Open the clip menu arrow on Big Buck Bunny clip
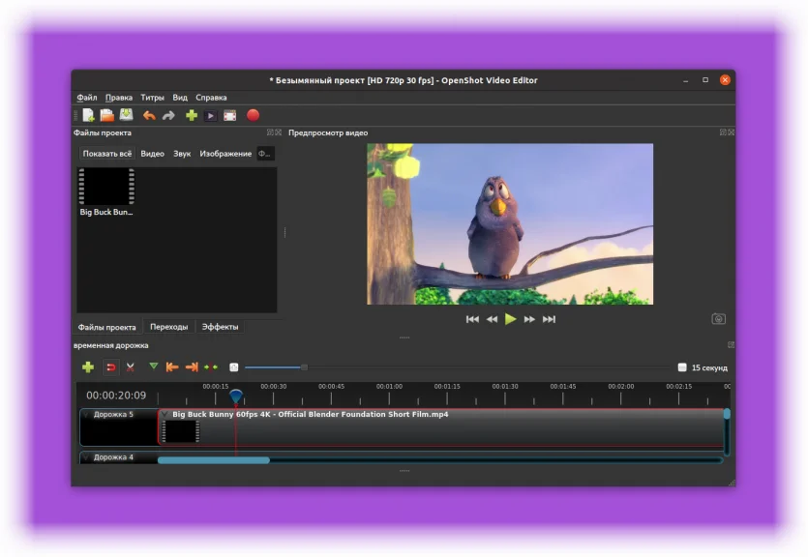 165,415
